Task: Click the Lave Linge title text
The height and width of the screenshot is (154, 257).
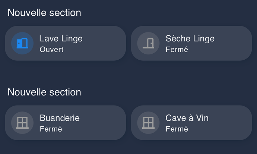Action: 61,39
